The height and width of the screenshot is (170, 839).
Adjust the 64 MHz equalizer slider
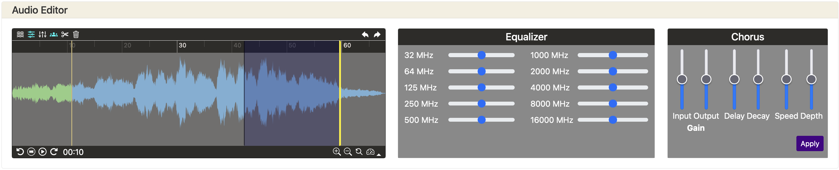(x=482, y=71)
